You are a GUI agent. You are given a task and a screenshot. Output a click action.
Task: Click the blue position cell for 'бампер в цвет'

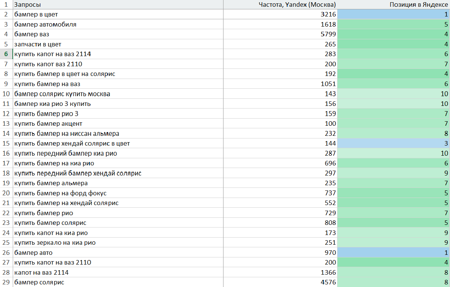[393, 14]
